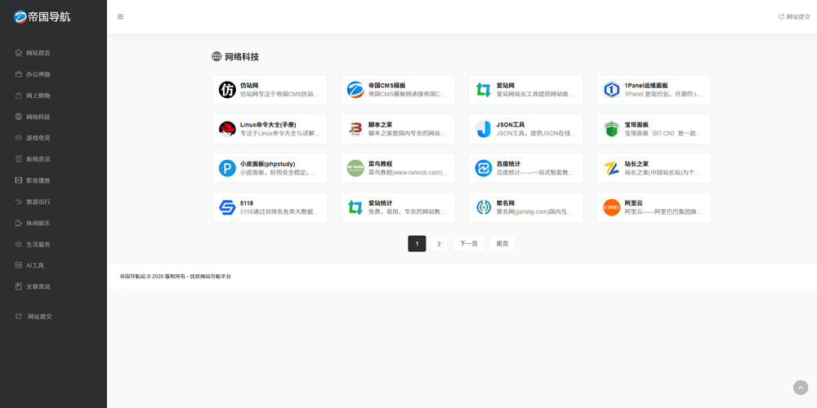Click the 爱站网 green arrows icon

pyautogui.click(x=484, y=90)
